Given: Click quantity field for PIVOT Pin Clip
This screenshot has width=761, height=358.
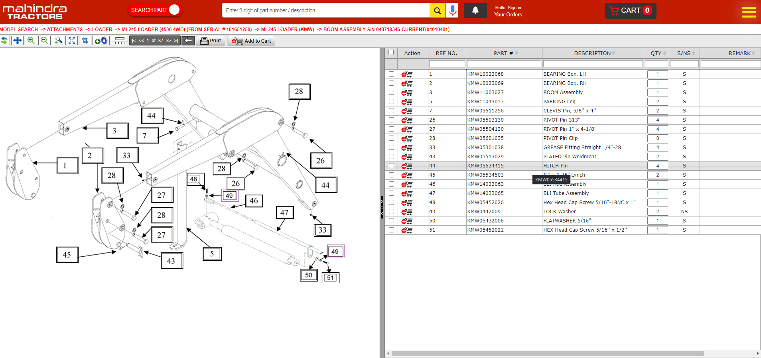Looking at the screenshot, I should click(657, 138).
